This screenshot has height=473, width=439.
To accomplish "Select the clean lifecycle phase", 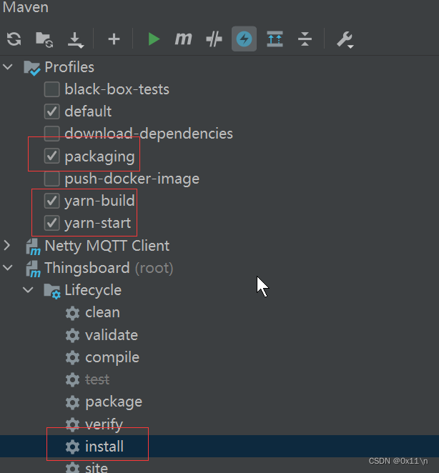I will [x=103, y=312].
